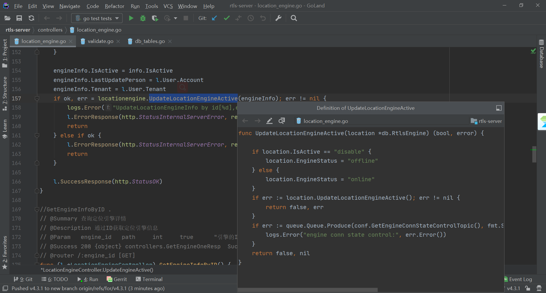Click show source find icon in popup
The image size is (546, 293).
(x=282, y=121)
